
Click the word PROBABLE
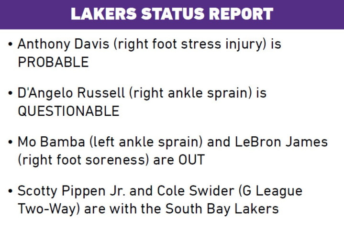(x=53, y=62)
